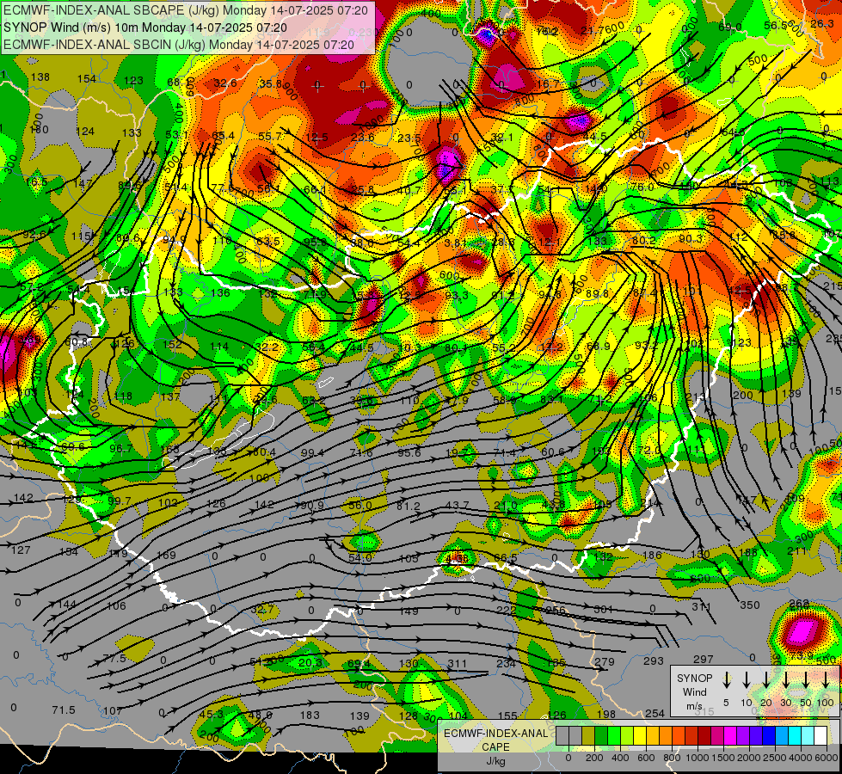
Task: Click 'ECMWF-INDEX-ANAL' label in CAPE legend
Action: pos(495,734)
